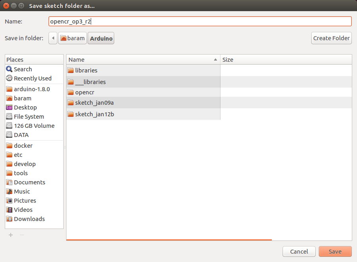Viewport: 357px width, 262px height.
Task: Select the baram path bar button
Action: (72, 38)
